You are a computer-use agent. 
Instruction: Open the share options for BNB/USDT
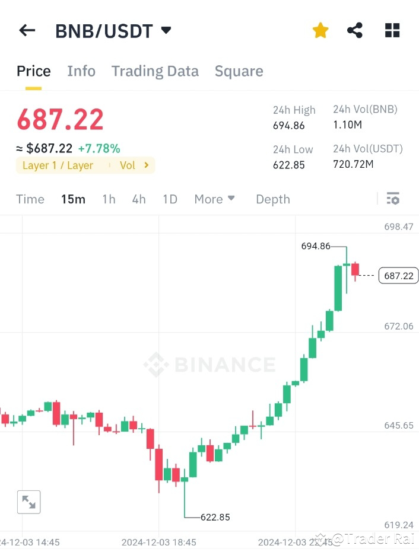[355, 30]
